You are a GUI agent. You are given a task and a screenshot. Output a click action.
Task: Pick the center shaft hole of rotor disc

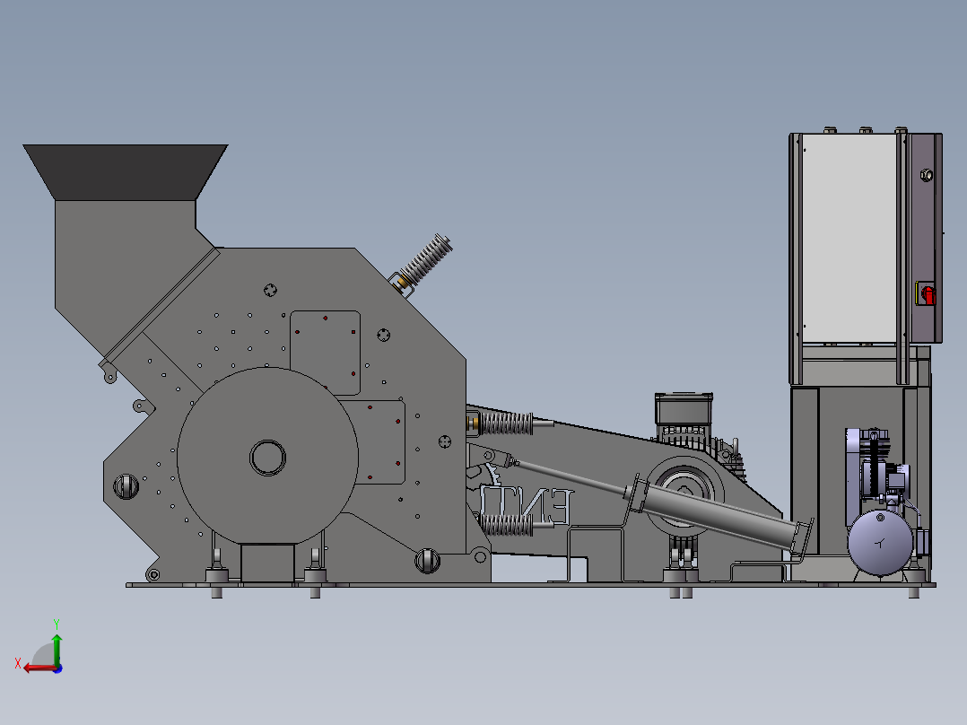click(x=267, y=458)
